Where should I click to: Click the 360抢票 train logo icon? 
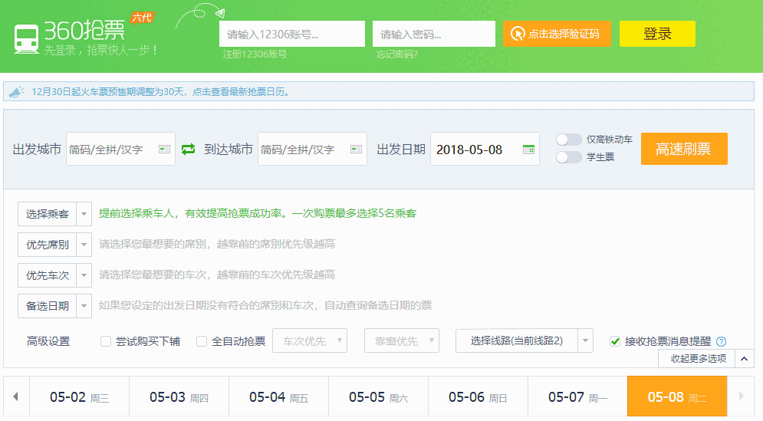coord(26,39)
